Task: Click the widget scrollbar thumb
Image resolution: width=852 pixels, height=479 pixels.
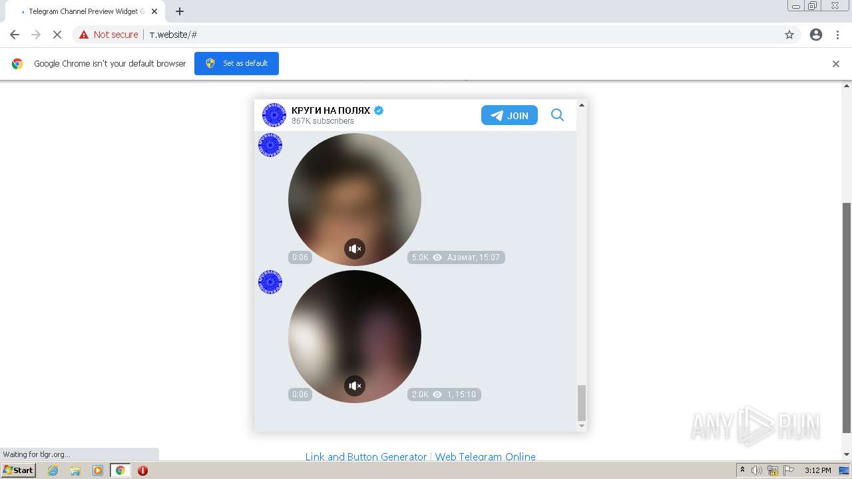Action: coord(582,402)
